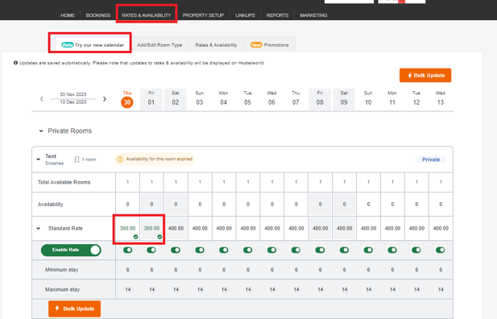
Task: Click saved checkmark under Fri 01 rate
Action: [159, 237]
